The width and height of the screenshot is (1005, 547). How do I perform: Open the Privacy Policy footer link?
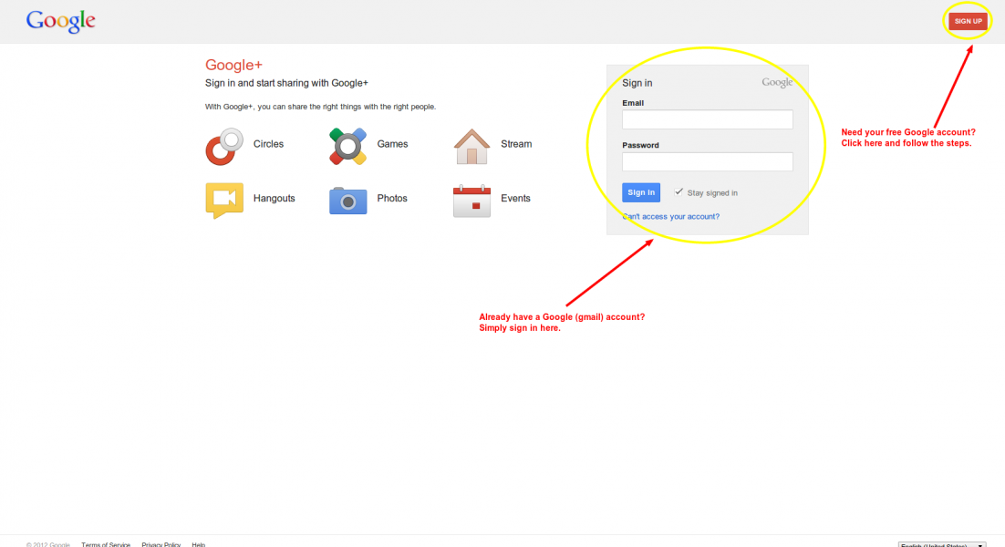pos(161,544)
